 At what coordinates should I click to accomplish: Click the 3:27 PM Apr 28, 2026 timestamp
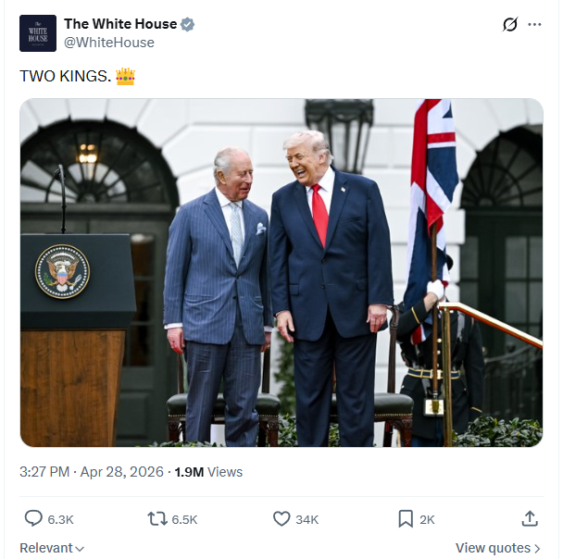click(91, 472)
